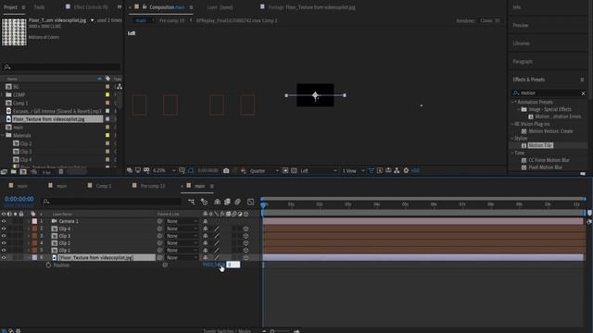The image size is (593, 333).
Task: Open the Composition mini-flowchart in timeline
Action: pos(192,202)
